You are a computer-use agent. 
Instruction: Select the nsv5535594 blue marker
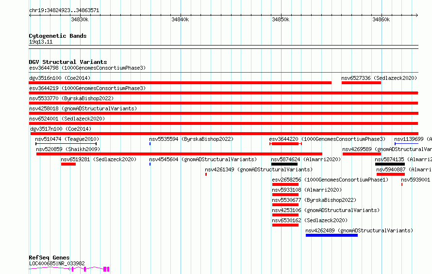point(150,144)
